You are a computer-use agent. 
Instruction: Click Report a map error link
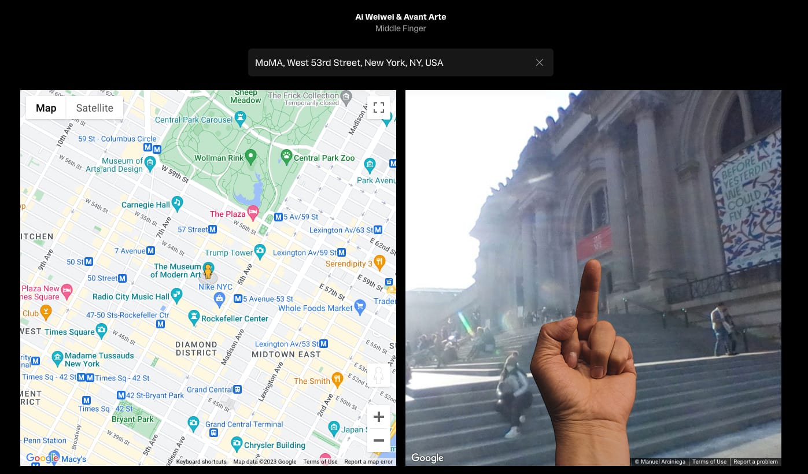click(x=368, y=462)
